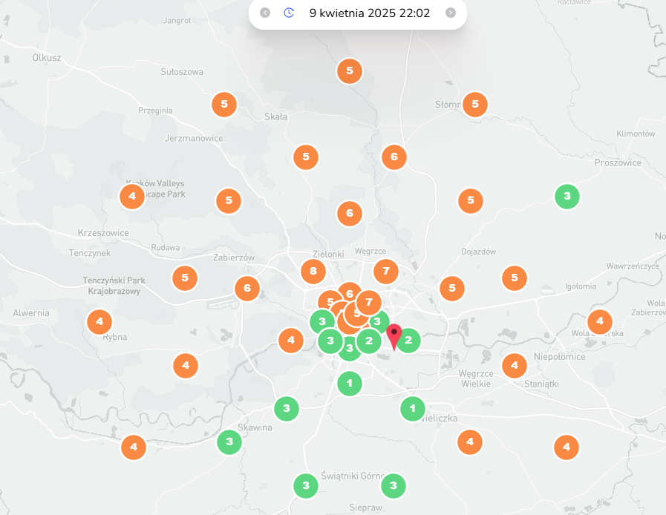666x515 pixels.
Task: Select green 2 marker right of red pin
Action: (408, 341)
